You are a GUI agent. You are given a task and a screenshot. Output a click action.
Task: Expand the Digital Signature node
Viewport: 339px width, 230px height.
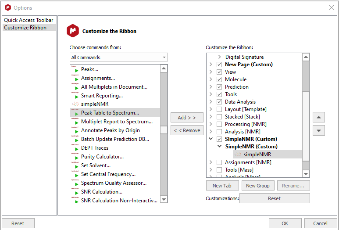coord(219,57)
